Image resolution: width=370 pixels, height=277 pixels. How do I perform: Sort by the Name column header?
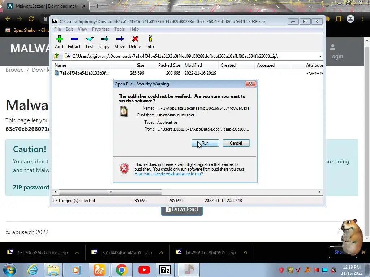tap(81, 65)
